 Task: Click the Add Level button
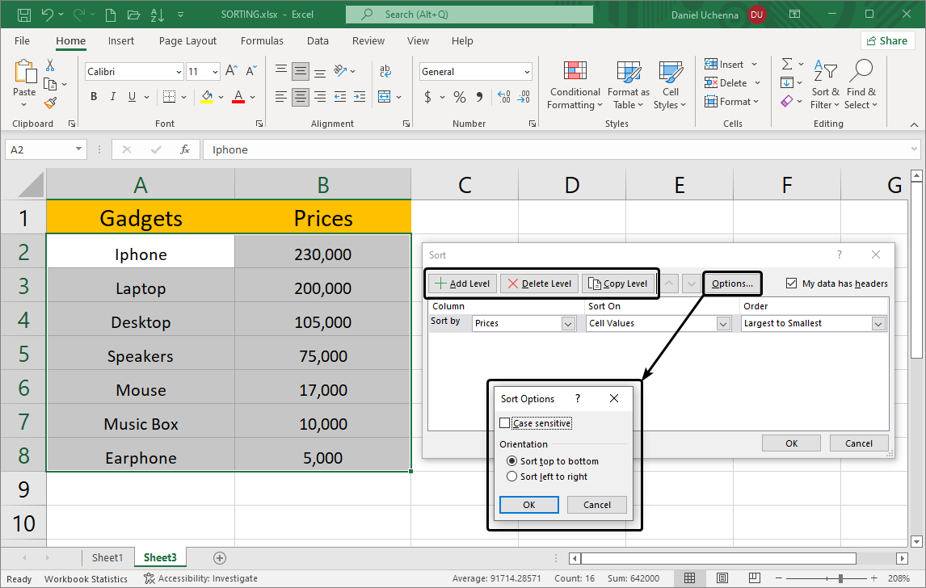461,283
